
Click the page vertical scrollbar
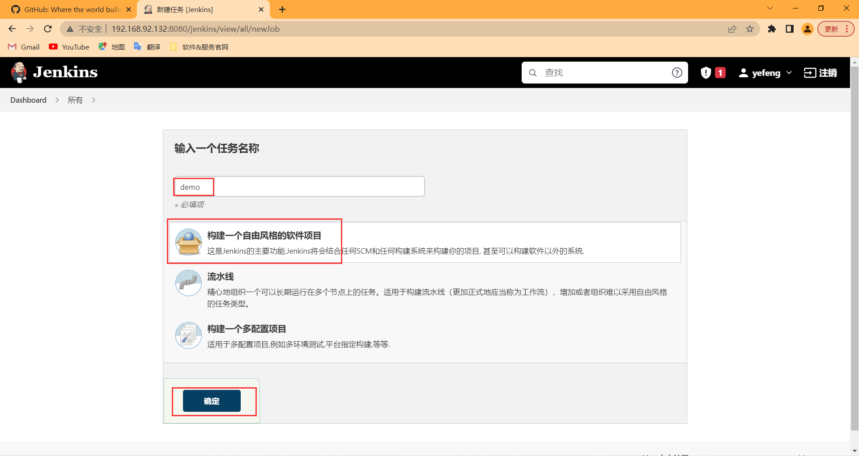click(x=855, y=249)
